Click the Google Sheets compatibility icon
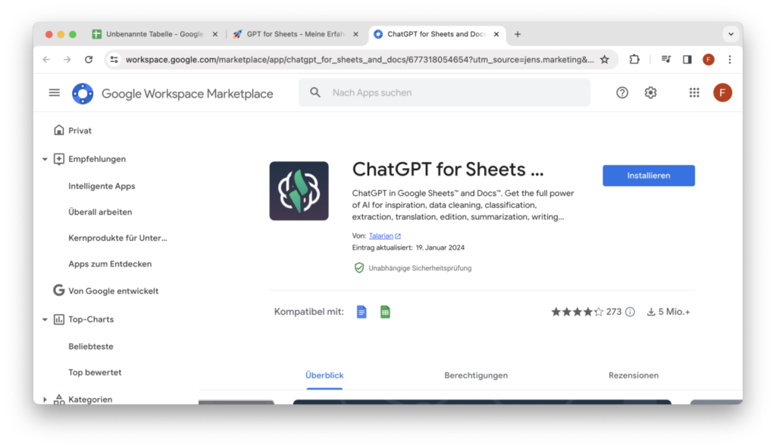Screen dimensions: 776x448 click(385, 312)
